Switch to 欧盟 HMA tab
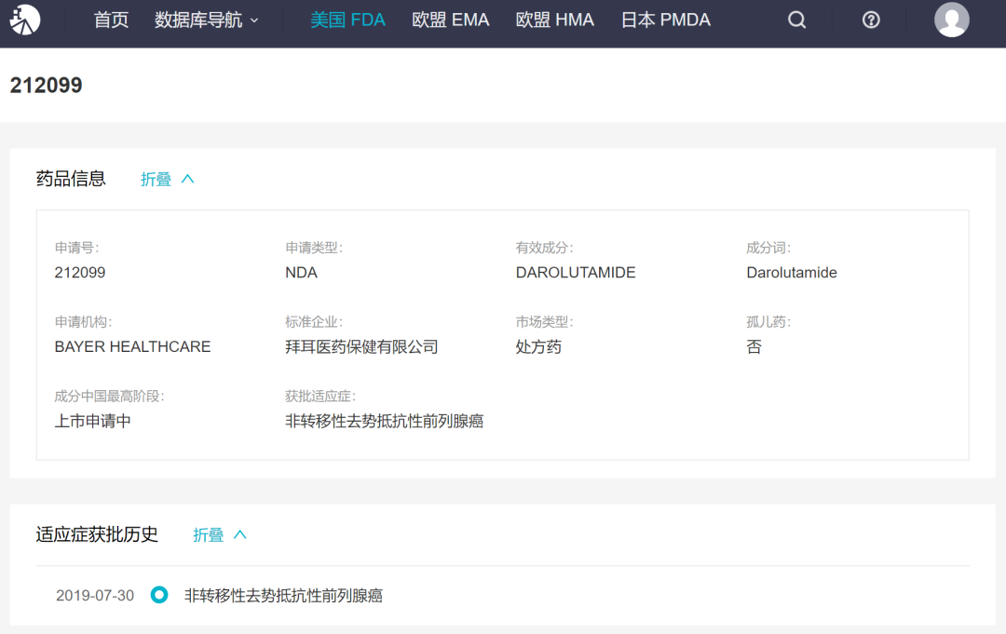Viewport: 1006px width, 634px height. [x=555, y=20]
